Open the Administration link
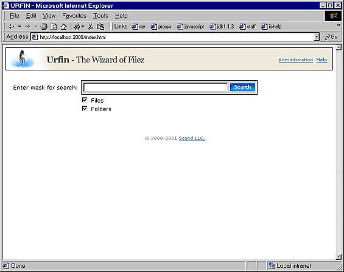This screenshot has height=272, width=344. click(x=296, y=59)
